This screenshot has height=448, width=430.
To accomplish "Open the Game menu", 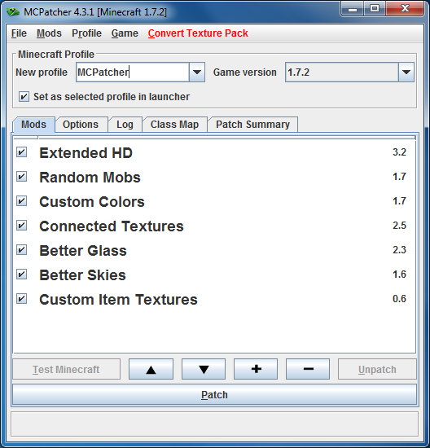I will [125, 33].
